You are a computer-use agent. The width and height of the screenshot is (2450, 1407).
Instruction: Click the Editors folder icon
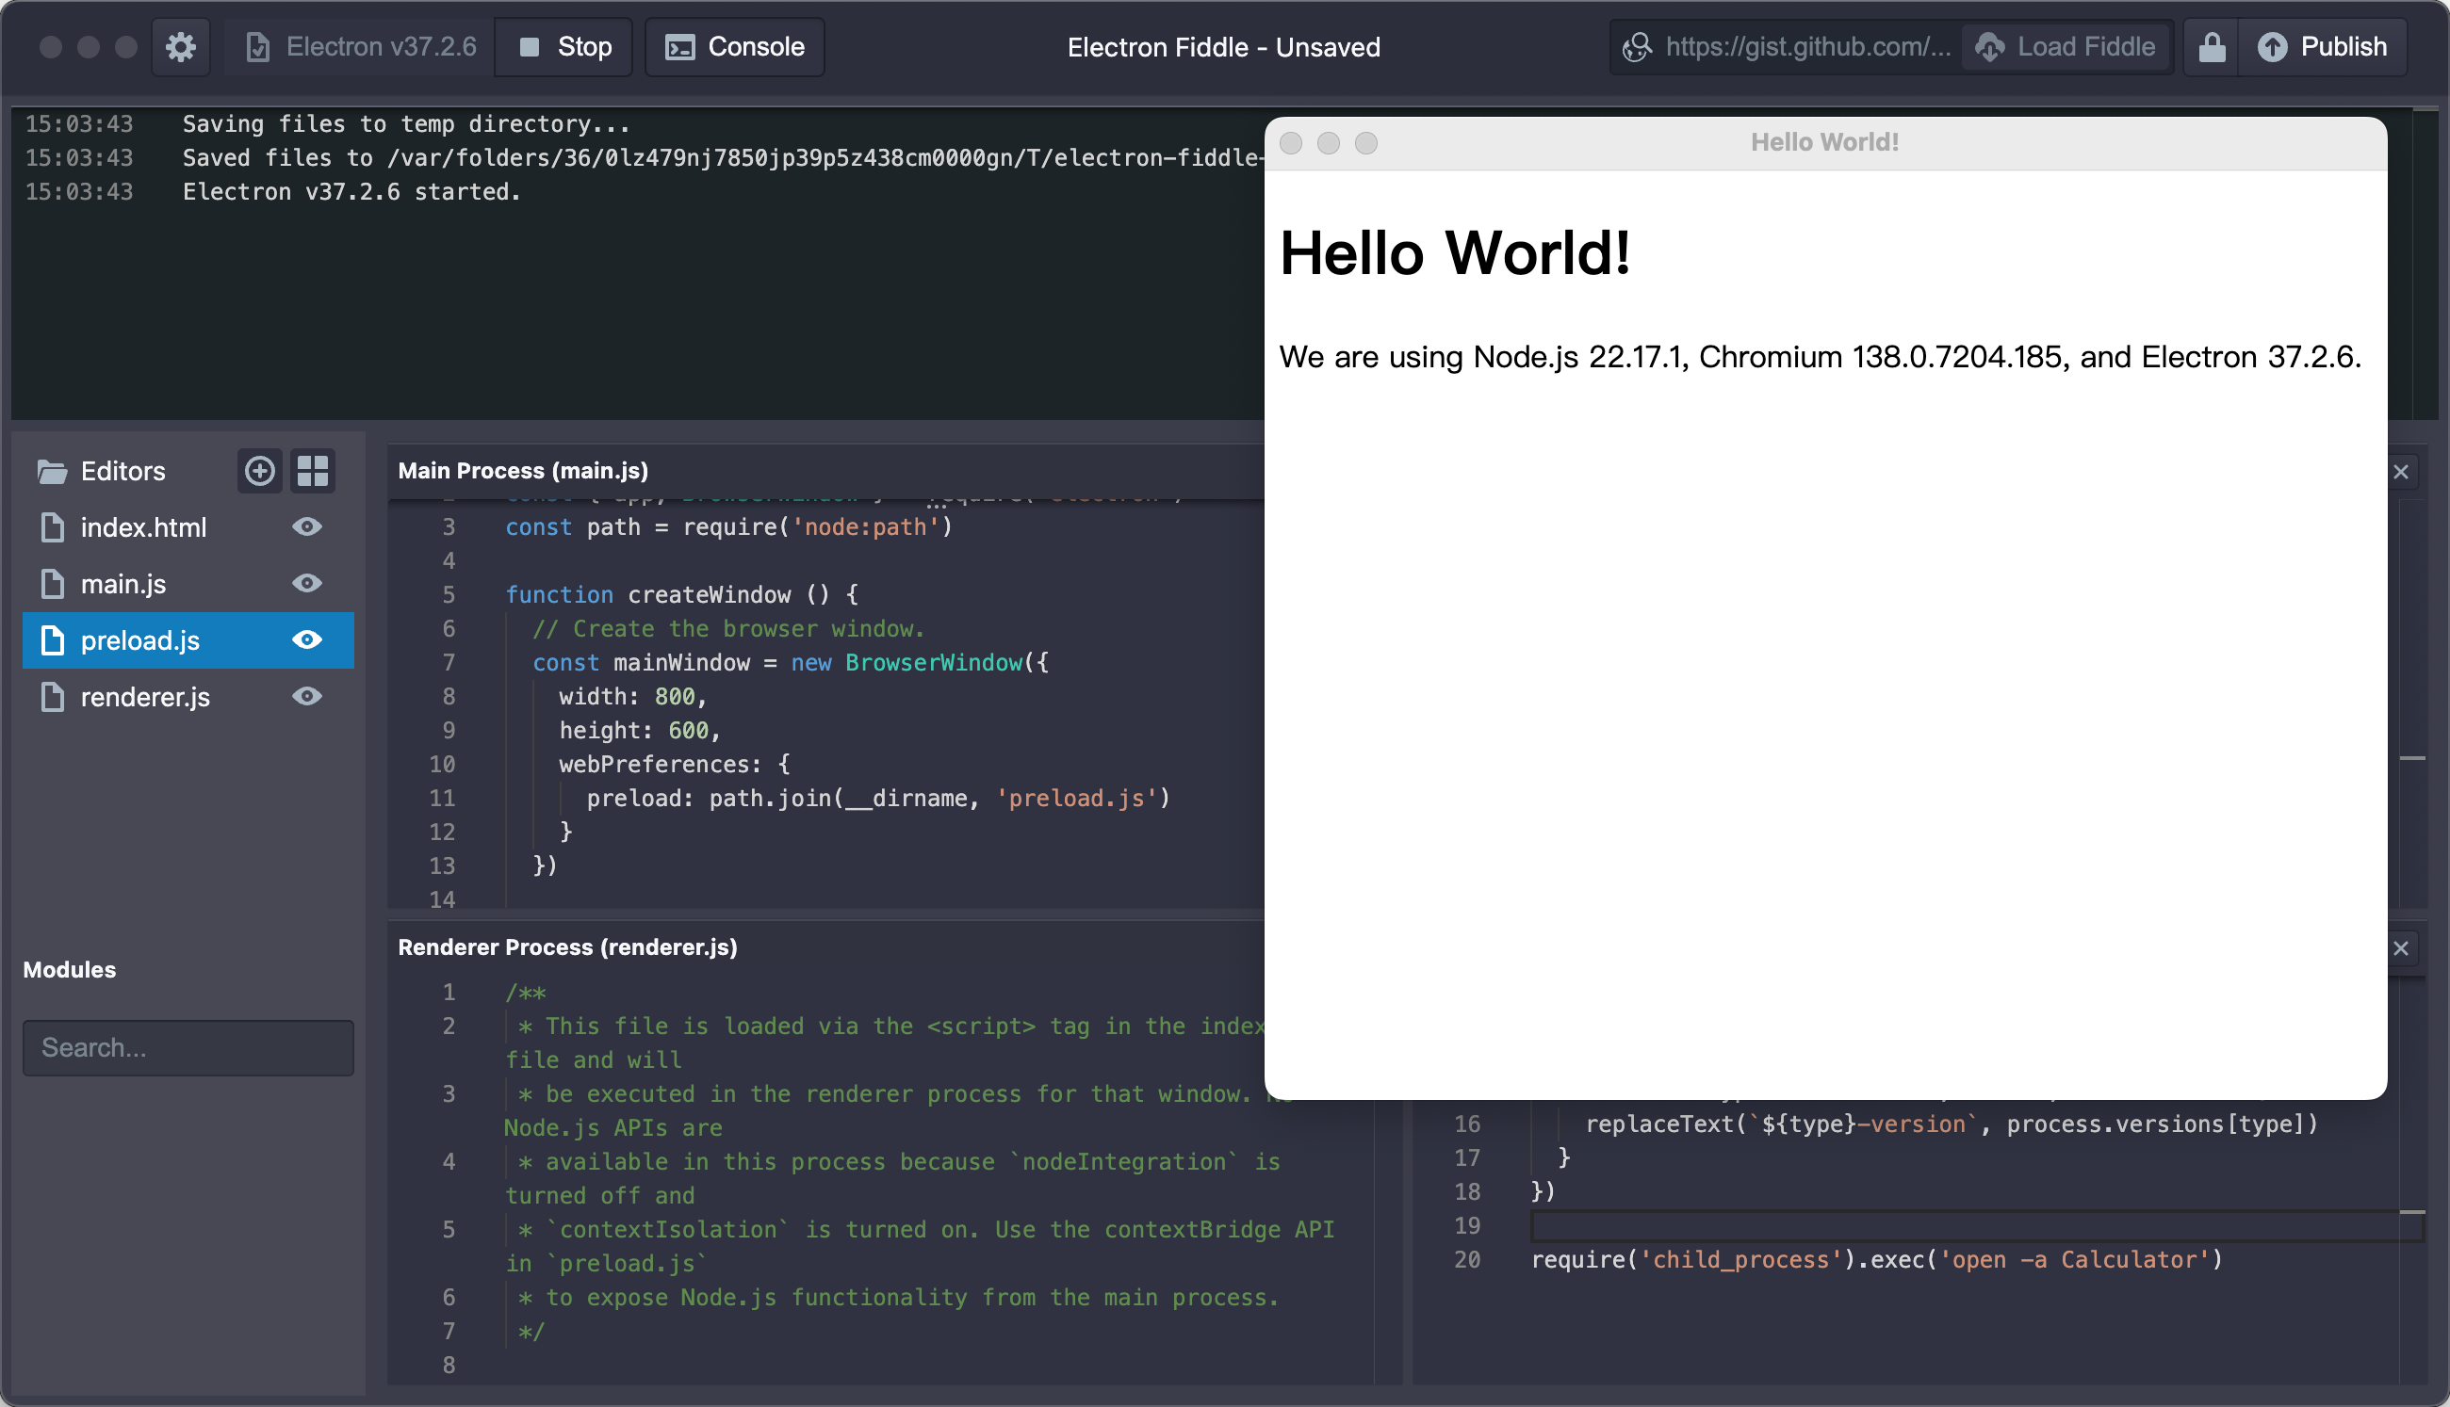52,472
